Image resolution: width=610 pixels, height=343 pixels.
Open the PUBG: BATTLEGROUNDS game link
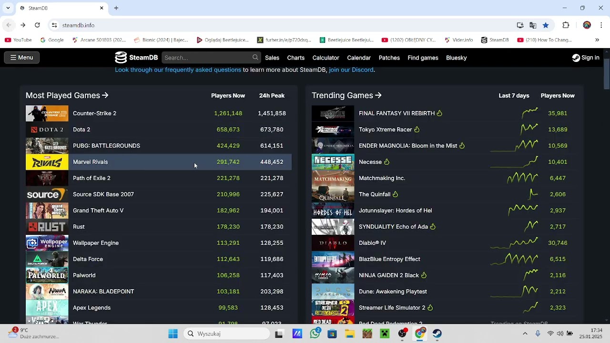pos(106,146)
